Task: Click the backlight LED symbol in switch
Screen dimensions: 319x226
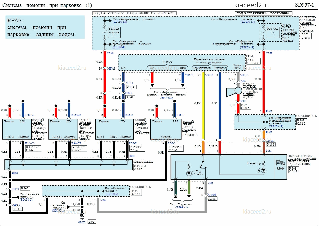Action: click(x=189, y=173)
